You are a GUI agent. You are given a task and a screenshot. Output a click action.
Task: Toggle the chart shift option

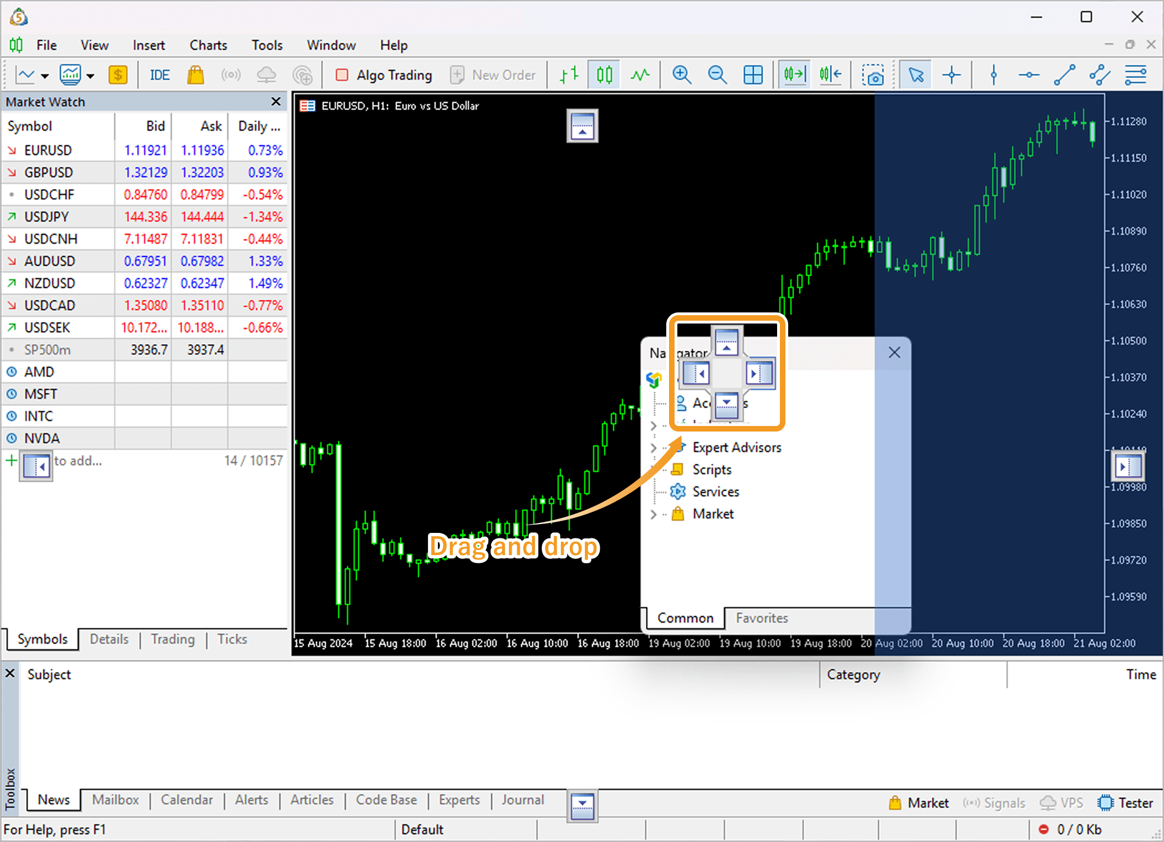coord(830,75)
